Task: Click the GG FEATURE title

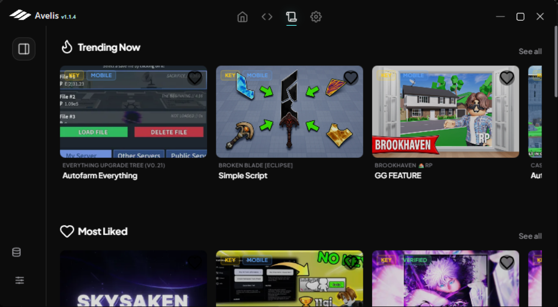Action: (398, 176)
